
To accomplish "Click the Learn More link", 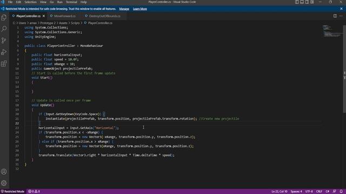I will (x=140, y=9).
